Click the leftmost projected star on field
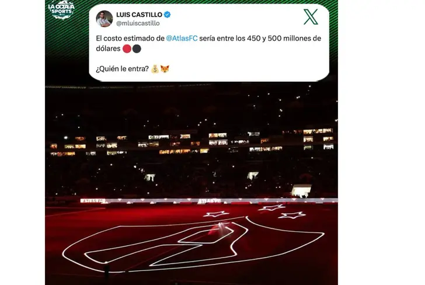This screenshot has width=425, height=285. (216, 214)
